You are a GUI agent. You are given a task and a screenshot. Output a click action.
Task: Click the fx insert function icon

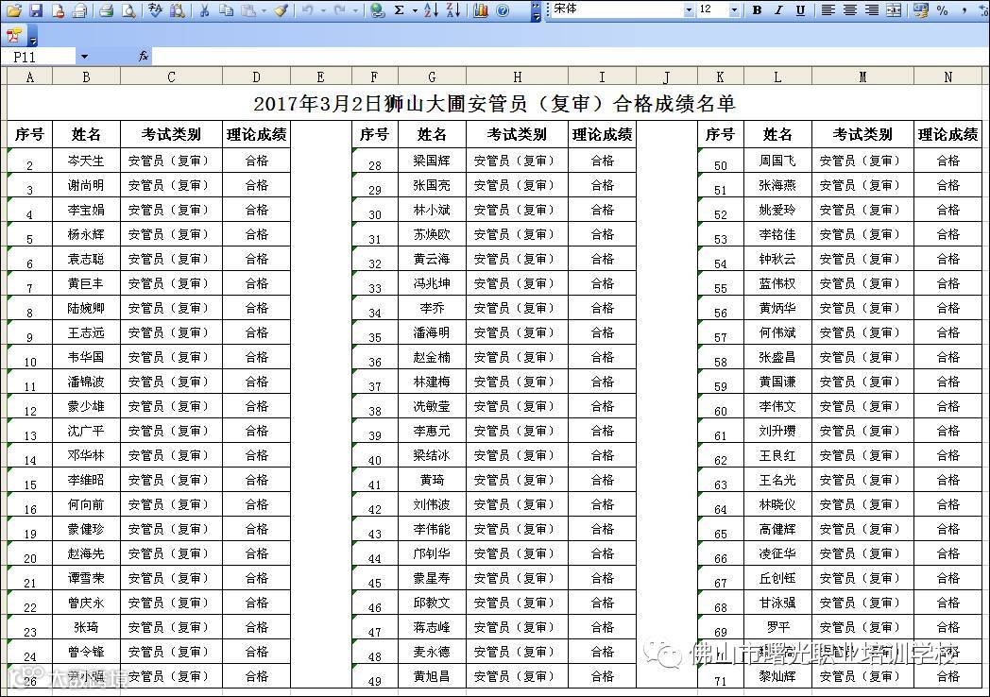coord(144,56)
